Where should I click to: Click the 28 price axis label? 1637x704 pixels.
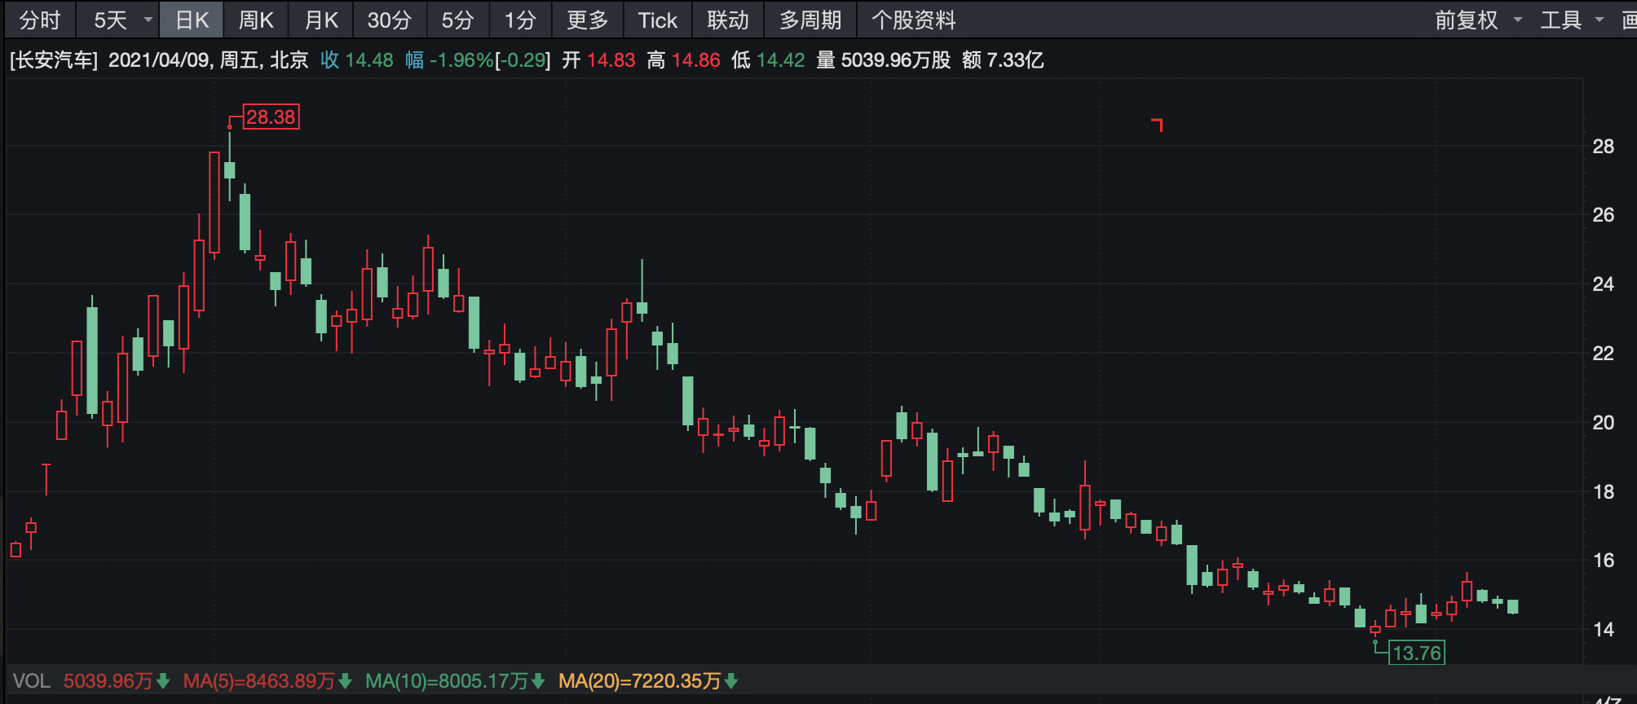tap(1603, 147)
